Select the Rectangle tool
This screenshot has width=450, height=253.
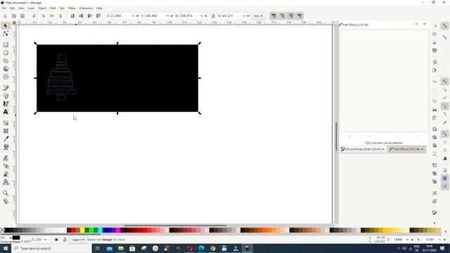(6, 45)
